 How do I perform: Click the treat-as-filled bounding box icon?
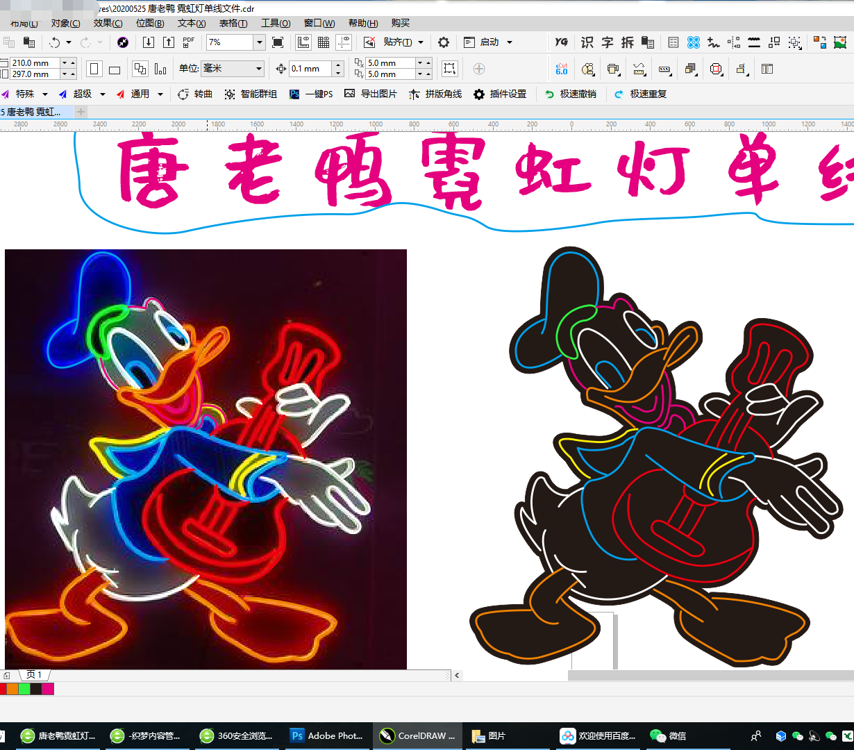[450, 69]
